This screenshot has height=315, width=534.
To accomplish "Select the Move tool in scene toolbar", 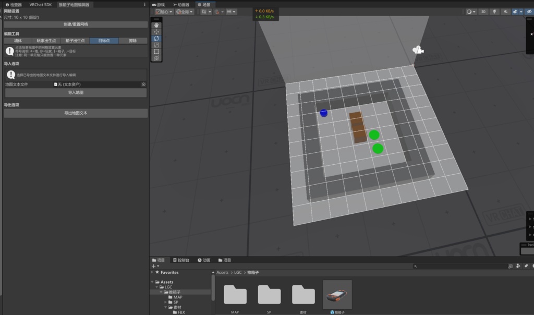I will pos(156,32).
